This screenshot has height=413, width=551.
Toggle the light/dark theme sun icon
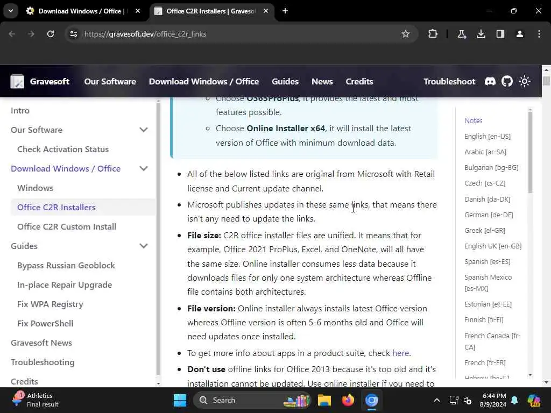525,82
